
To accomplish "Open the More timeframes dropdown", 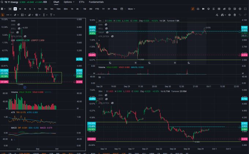I will [x=131, y=9].
